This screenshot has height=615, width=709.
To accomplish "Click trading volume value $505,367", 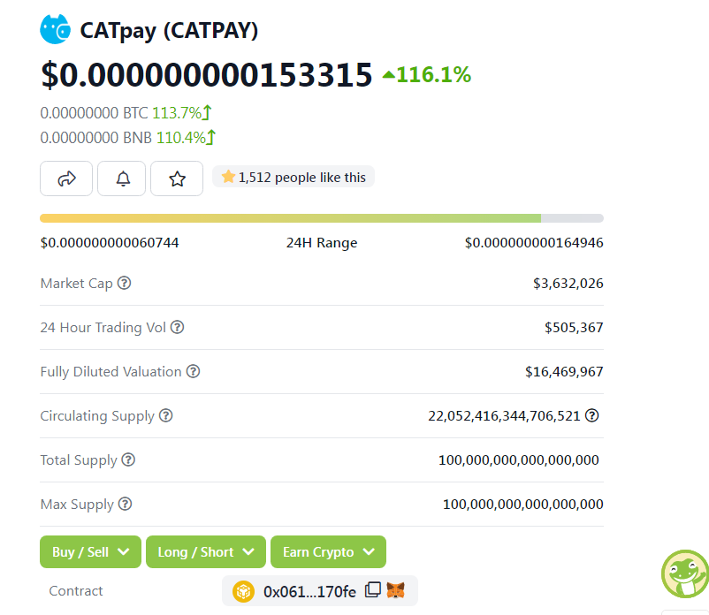I will pyautogui.click(x=574, y=327).
